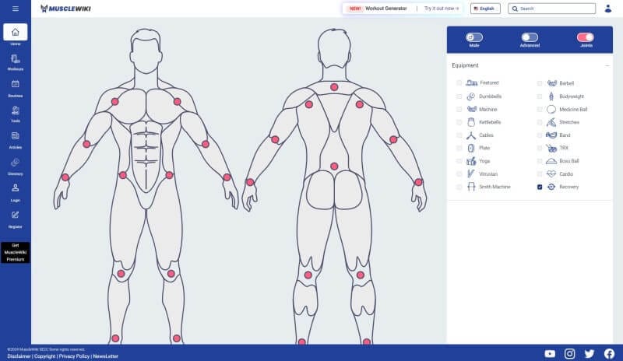Check the Band checkbox
This screenshot has height=361, width=623.
click(x=540, y=135)
